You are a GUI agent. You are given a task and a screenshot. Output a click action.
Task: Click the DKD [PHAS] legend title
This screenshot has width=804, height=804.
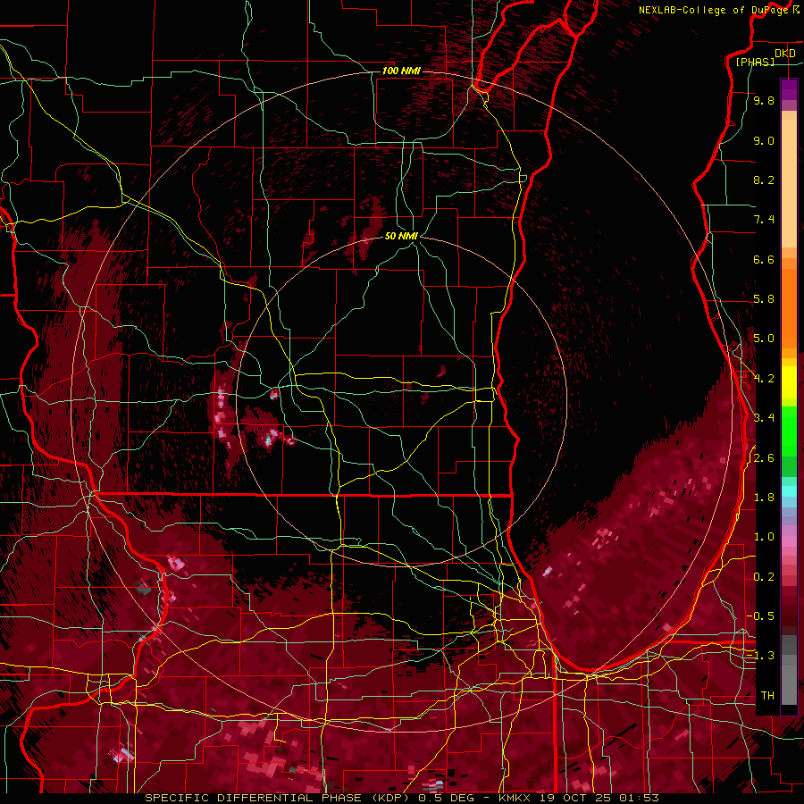pos(766,57)
